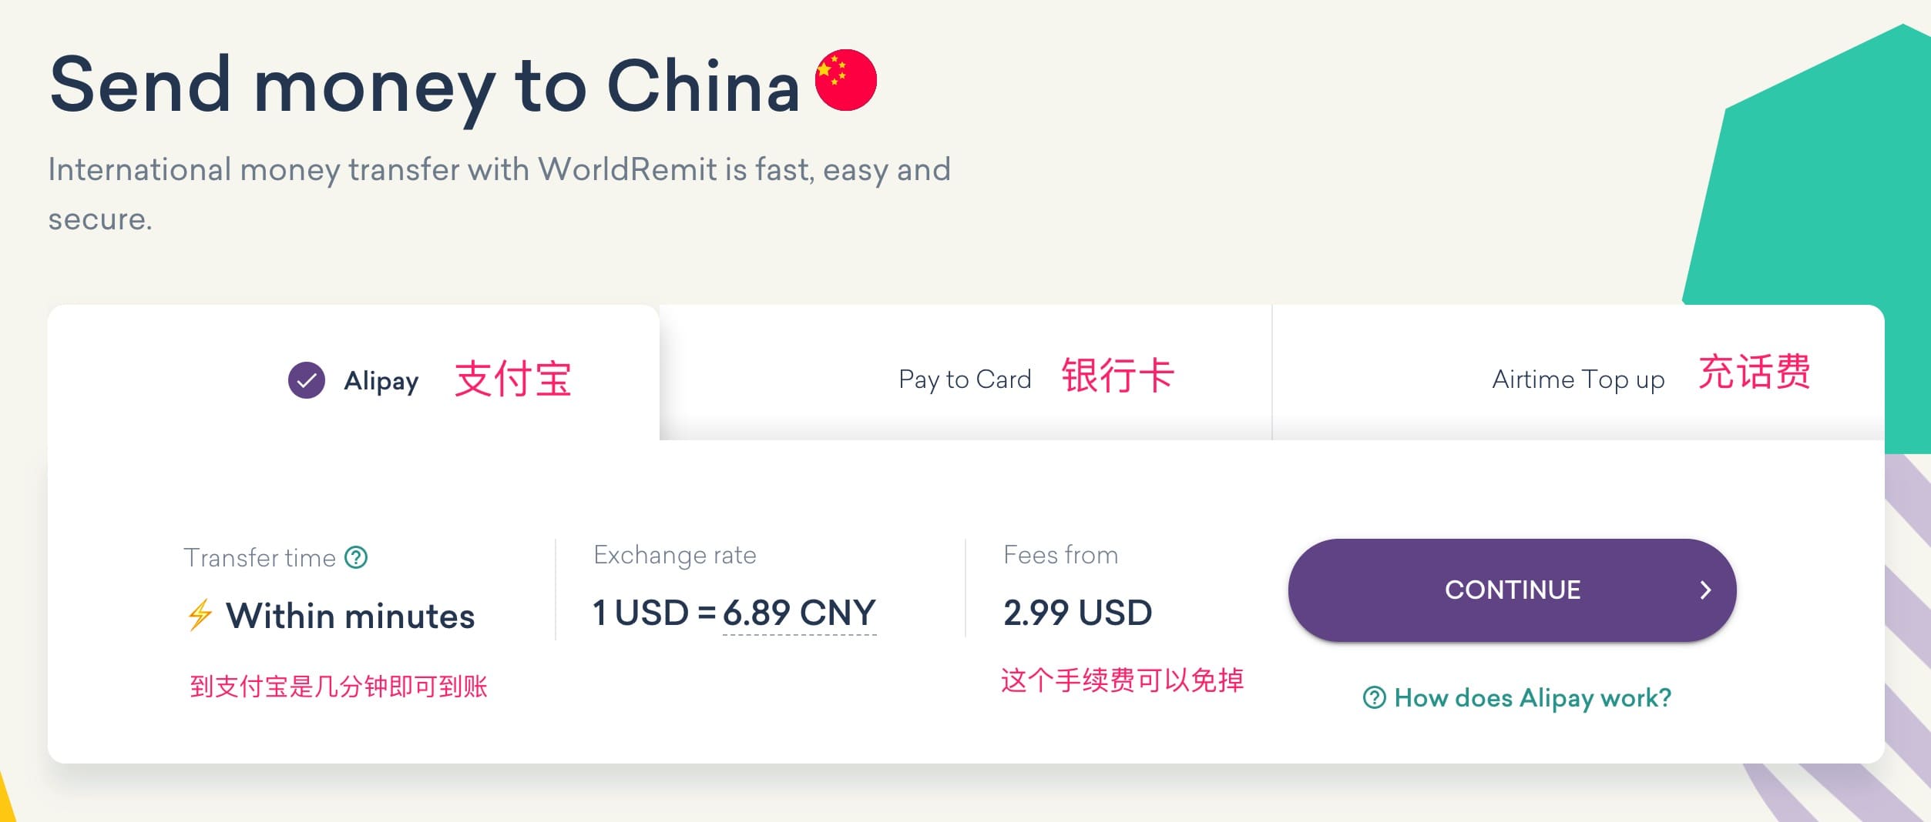Click the lightning bolt next to Within minutes
This screenshot has height=822, width=1931.
[x=200, y=615]
